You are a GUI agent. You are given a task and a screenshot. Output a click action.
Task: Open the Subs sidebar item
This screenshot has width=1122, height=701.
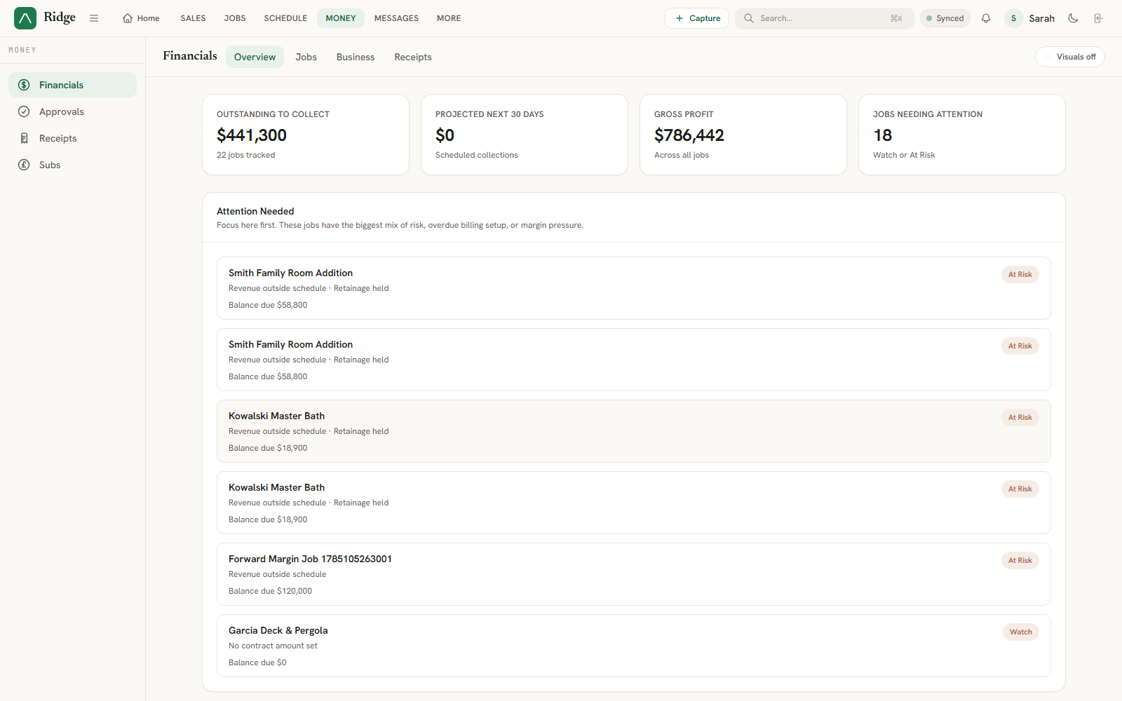coord(72,165)
